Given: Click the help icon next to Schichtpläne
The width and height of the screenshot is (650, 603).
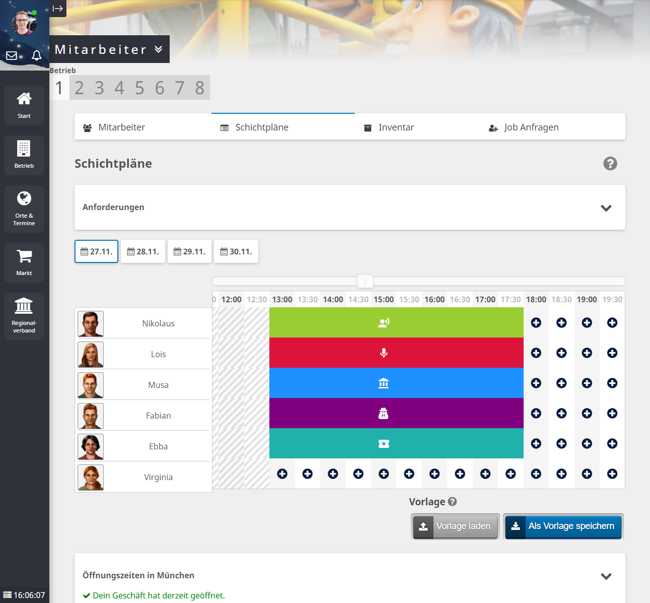Looking at the screenshot, I should (x=610, y=164).
